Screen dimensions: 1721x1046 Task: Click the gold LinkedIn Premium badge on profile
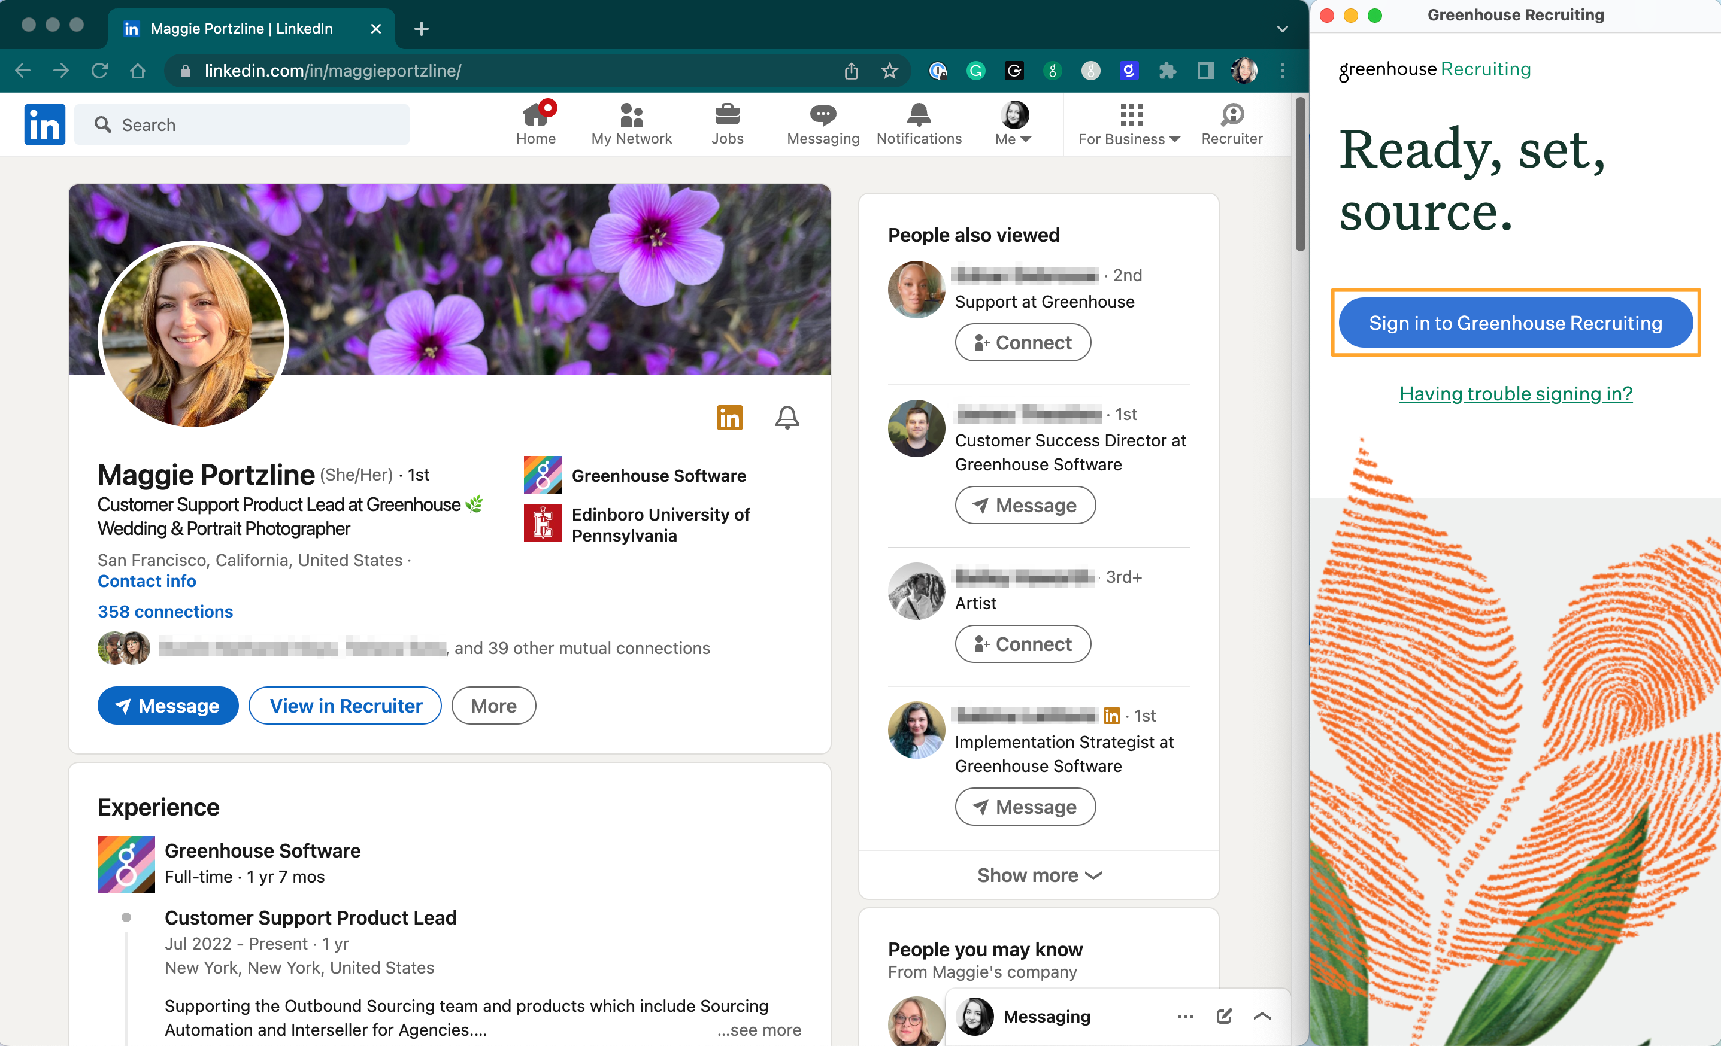tap(729, 417)
